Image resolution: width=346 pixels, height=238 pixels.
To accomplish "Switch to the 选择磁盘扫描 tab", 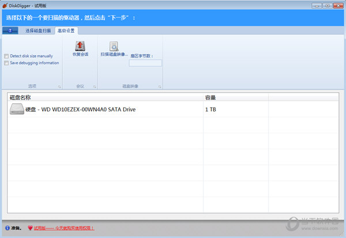I will click(38, 31).
